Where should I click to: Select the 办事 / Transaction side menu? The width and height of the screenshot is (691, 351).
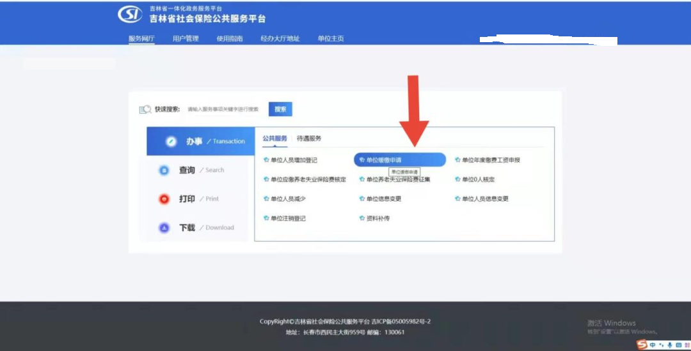200,142
